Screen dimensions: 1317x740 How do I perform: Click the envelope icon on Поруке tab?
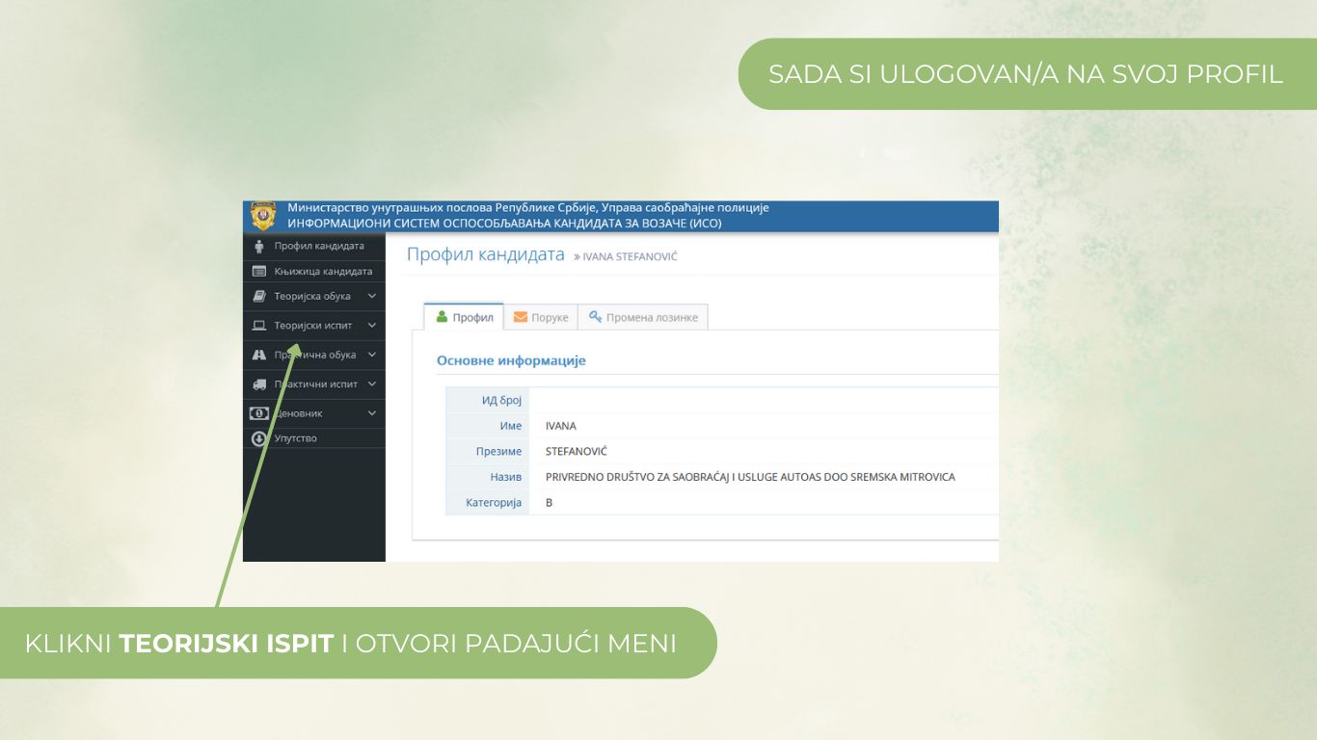point(521,317)
